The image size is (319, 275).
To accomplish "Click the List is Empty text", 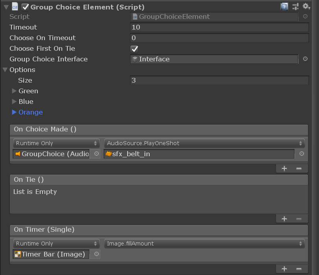I will 35,192.
